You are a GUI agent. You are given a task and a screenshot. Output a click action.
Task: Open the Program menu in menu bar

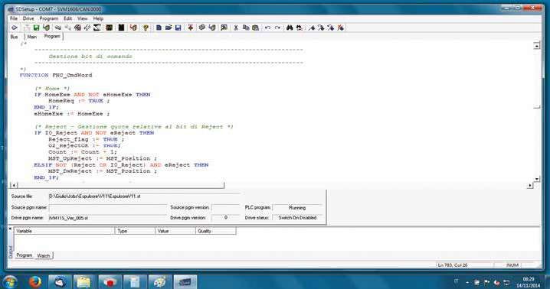[x=49, y=18]
